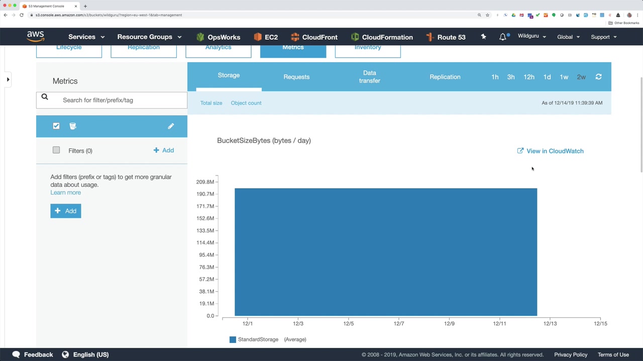Image resolution: width=643 pixels, height=361 pixels.
Task: Click the AWS logo home icon
Action: pyautogui.click(x=36, y=37)
